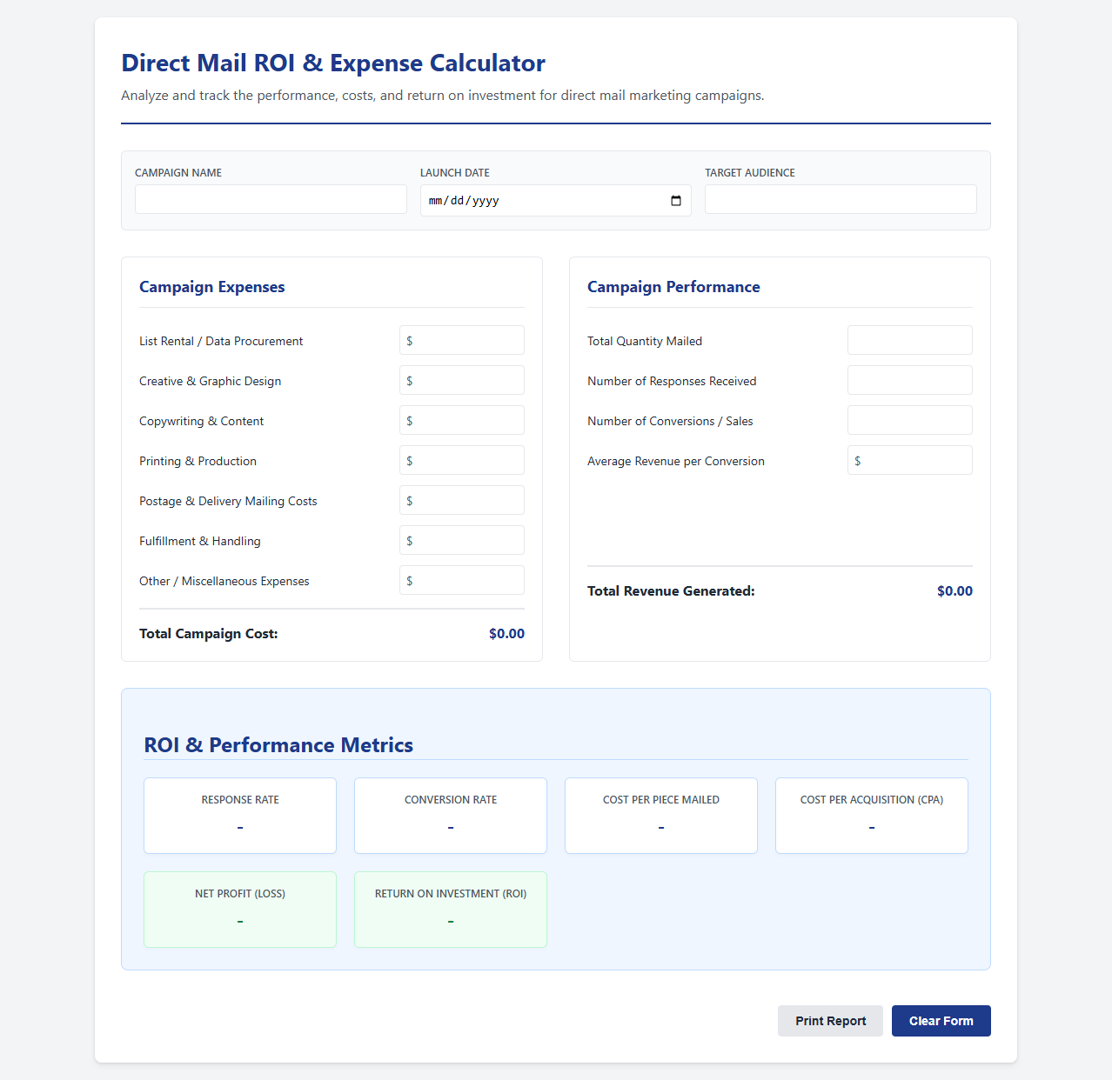The image size is (1112, 1080).
Task: Click the 'Printing & Production' label
Action: 198,461
